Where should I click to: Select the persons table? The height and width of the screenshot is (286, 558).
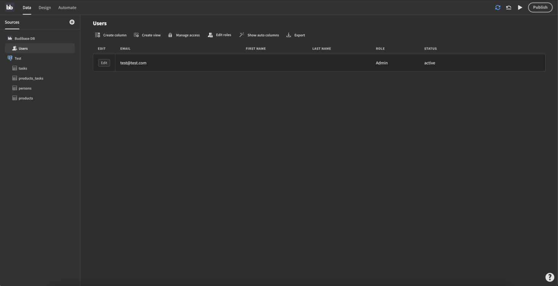[x=25, y=88]
